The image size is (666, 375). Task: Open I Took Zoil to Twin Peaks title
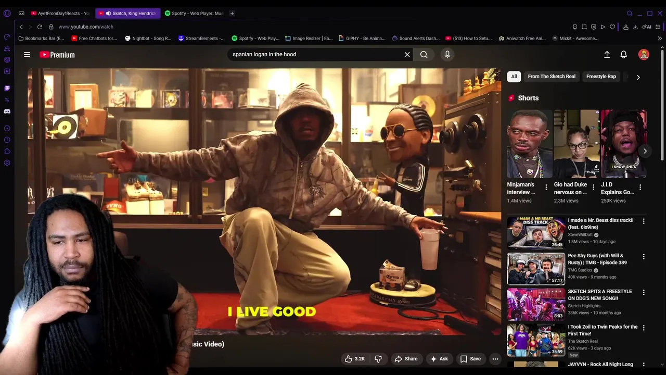[603, 330]
